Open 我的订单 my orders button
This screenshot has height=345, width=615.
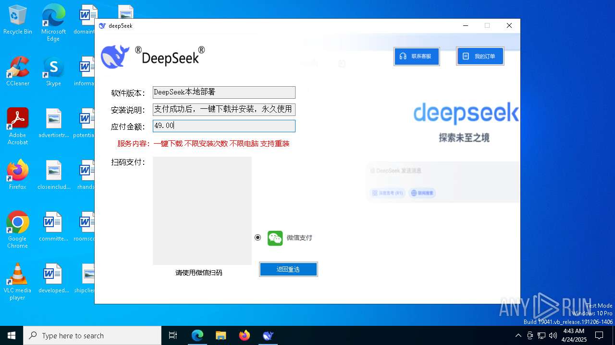pyautogui.click(x=480, y=56)
